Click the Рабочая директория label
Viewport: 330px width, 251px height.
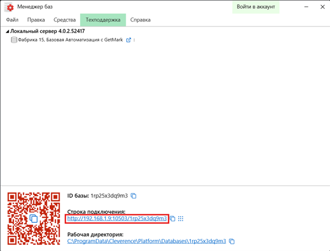click(95, 234)
